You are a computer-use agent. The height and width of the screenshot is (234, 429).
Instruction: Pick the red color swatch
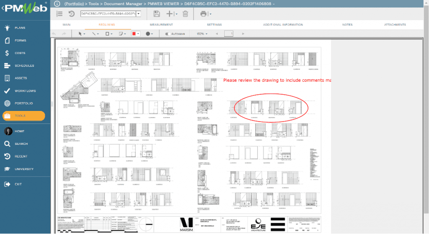point(134,33)
